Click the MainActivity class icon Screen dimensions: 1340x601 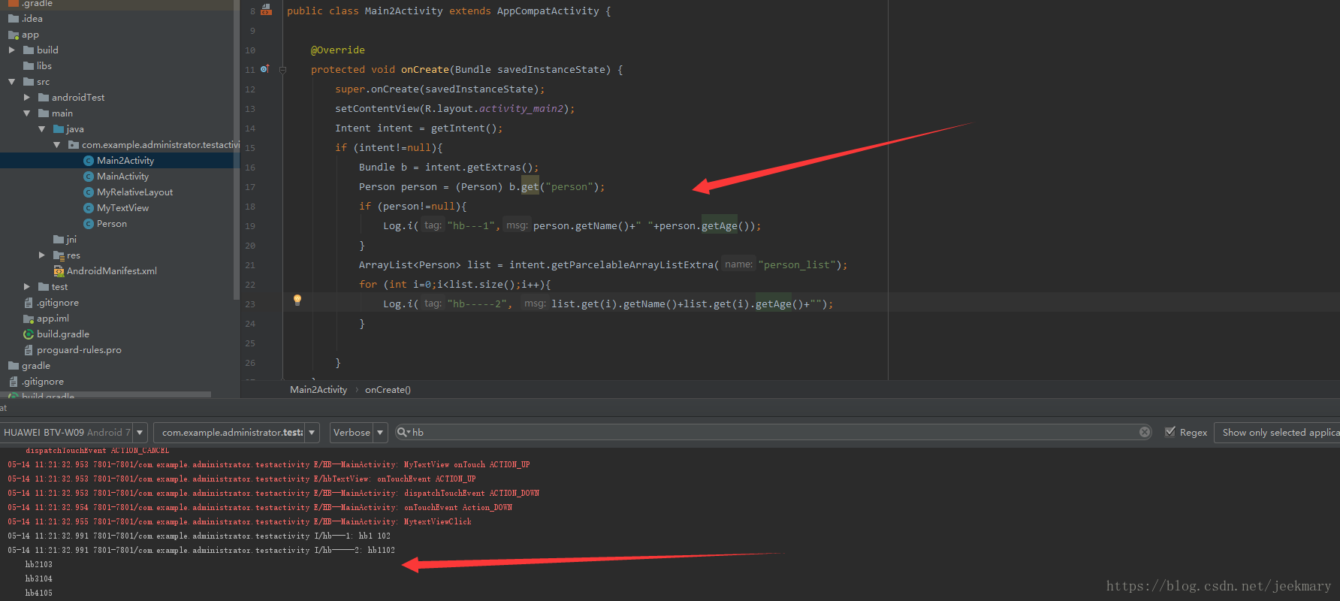click(x=89, y=177)
